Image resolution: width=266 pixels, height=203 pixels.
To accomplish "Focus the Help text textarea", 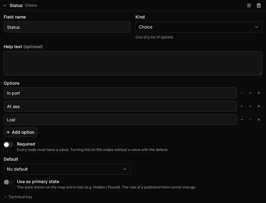I will click(133, 63).
